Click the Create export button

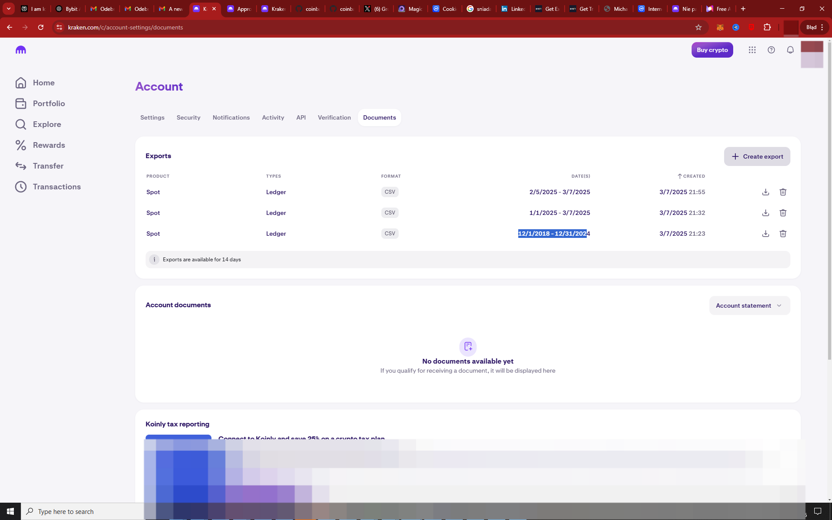coord(757,156)
